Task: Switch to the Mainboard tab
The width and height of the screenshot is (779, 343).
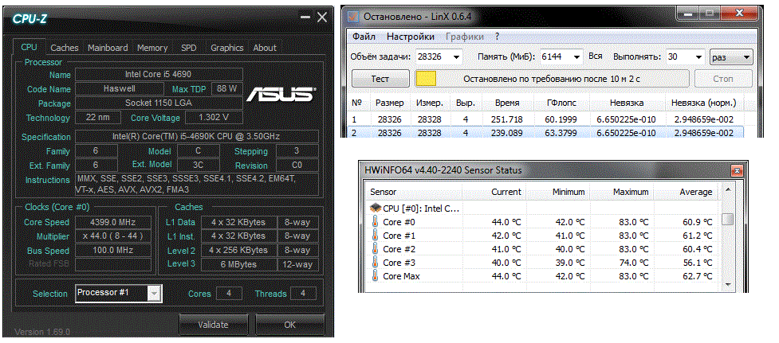Action: (x=108, y=48)
